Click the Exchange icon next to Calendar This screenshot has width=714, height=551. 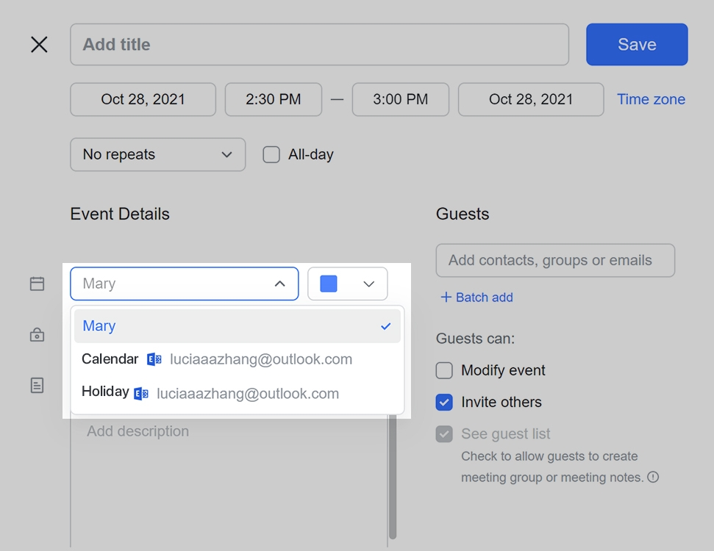pyautogui.click(x=154, y=359)
